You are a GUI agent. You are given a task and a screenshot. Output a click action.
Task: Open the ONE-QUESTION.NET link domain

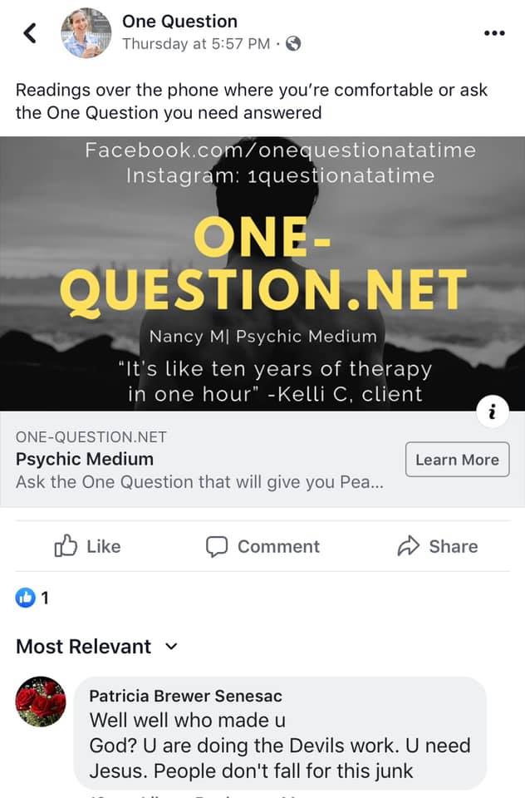click(x=91, y=436)
